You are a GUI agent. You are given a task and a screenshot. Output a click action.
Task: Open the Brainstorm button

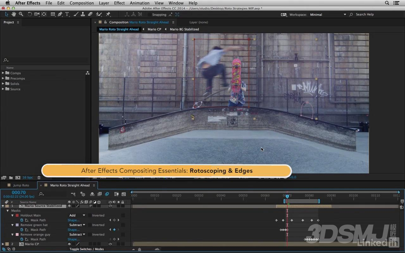[116, 194]
